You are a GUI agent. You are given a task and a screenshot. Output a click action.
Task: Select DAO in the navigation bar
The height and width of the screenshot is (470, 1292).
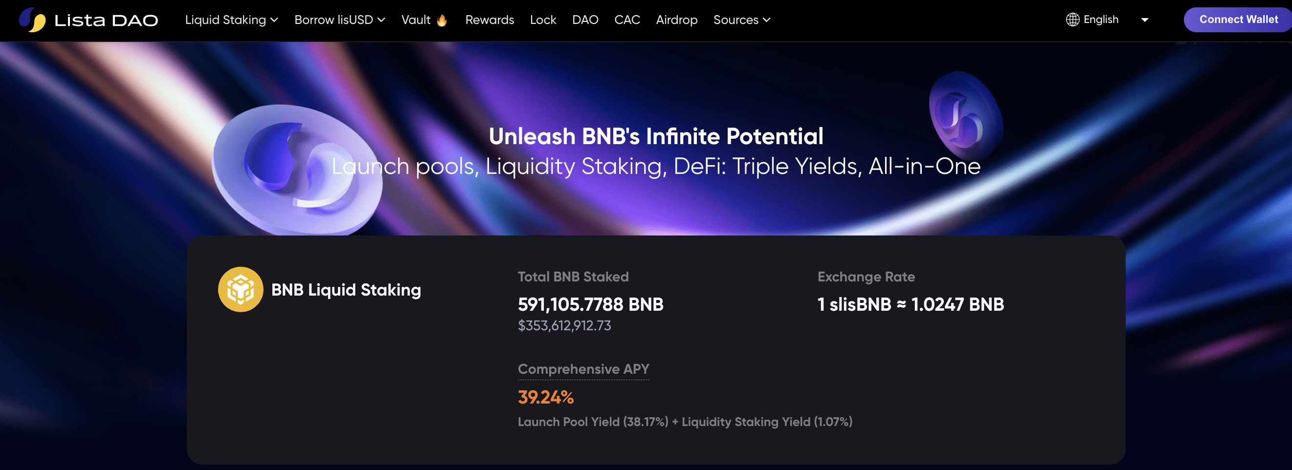point(585,20)
